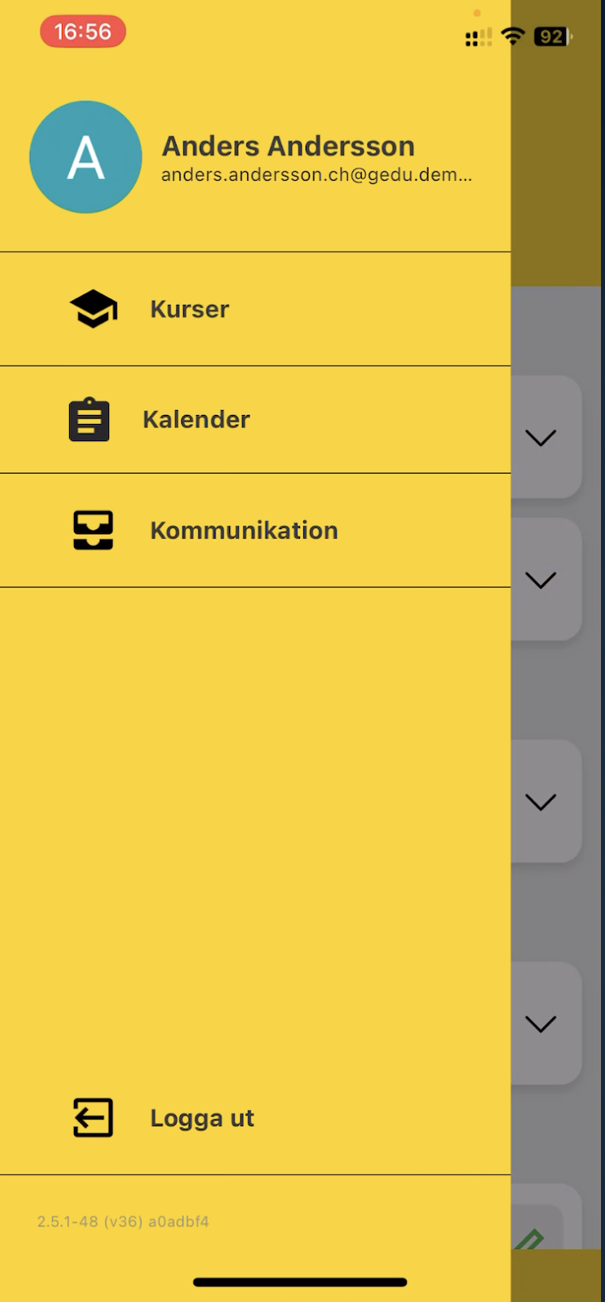Click the clipboard Kalender icon
605x1302 pixels.
(89, 420)
